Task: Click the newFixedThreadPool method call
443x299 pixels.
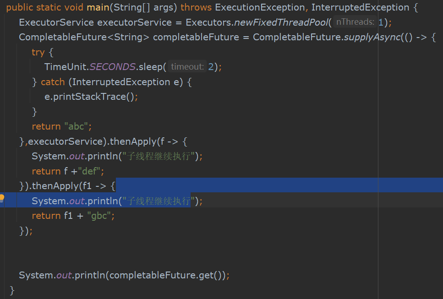Action: click(x=281, y=22)
